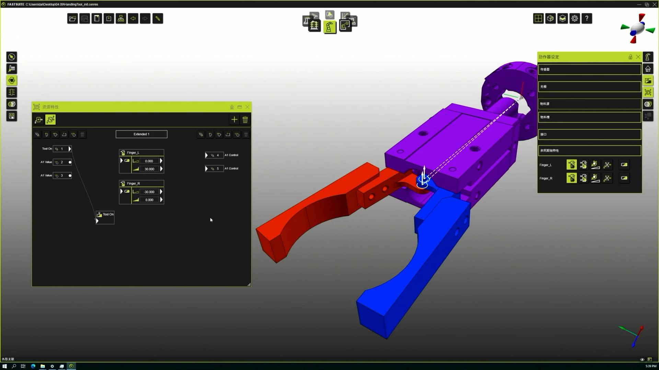This screenshot has height=370, width=659.
Task: Expand the 物料源 section
Action: pos(589,104)
